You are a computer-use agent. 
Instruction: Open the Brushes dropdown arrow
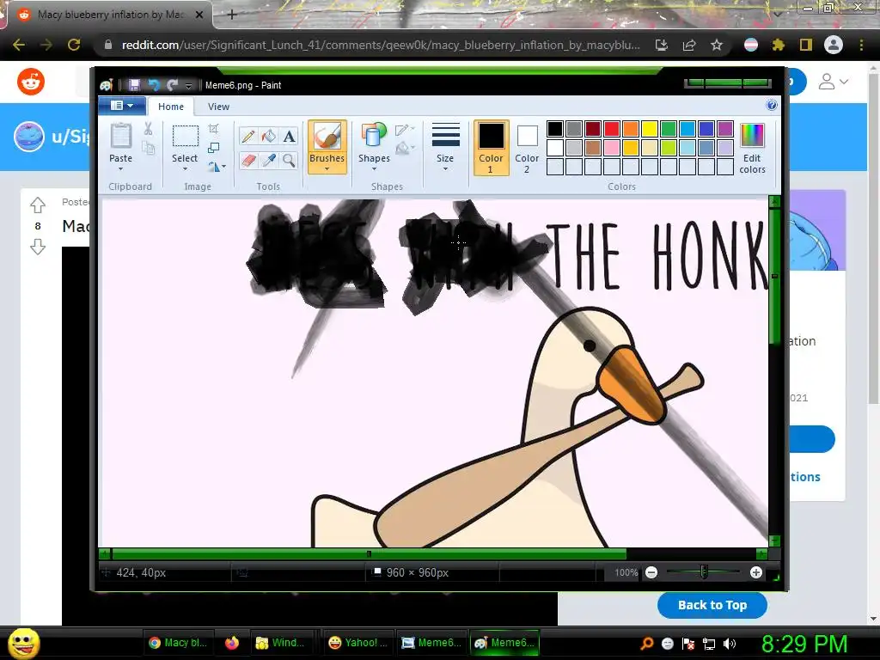(x=327, y=169)
